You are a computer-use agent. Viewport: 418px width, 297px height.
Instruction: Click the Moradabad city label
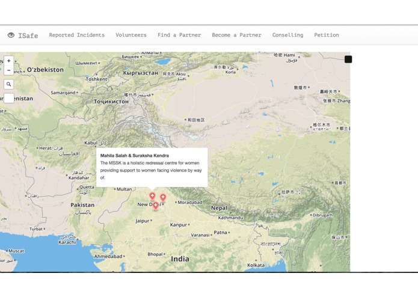(x=190, y=203)
